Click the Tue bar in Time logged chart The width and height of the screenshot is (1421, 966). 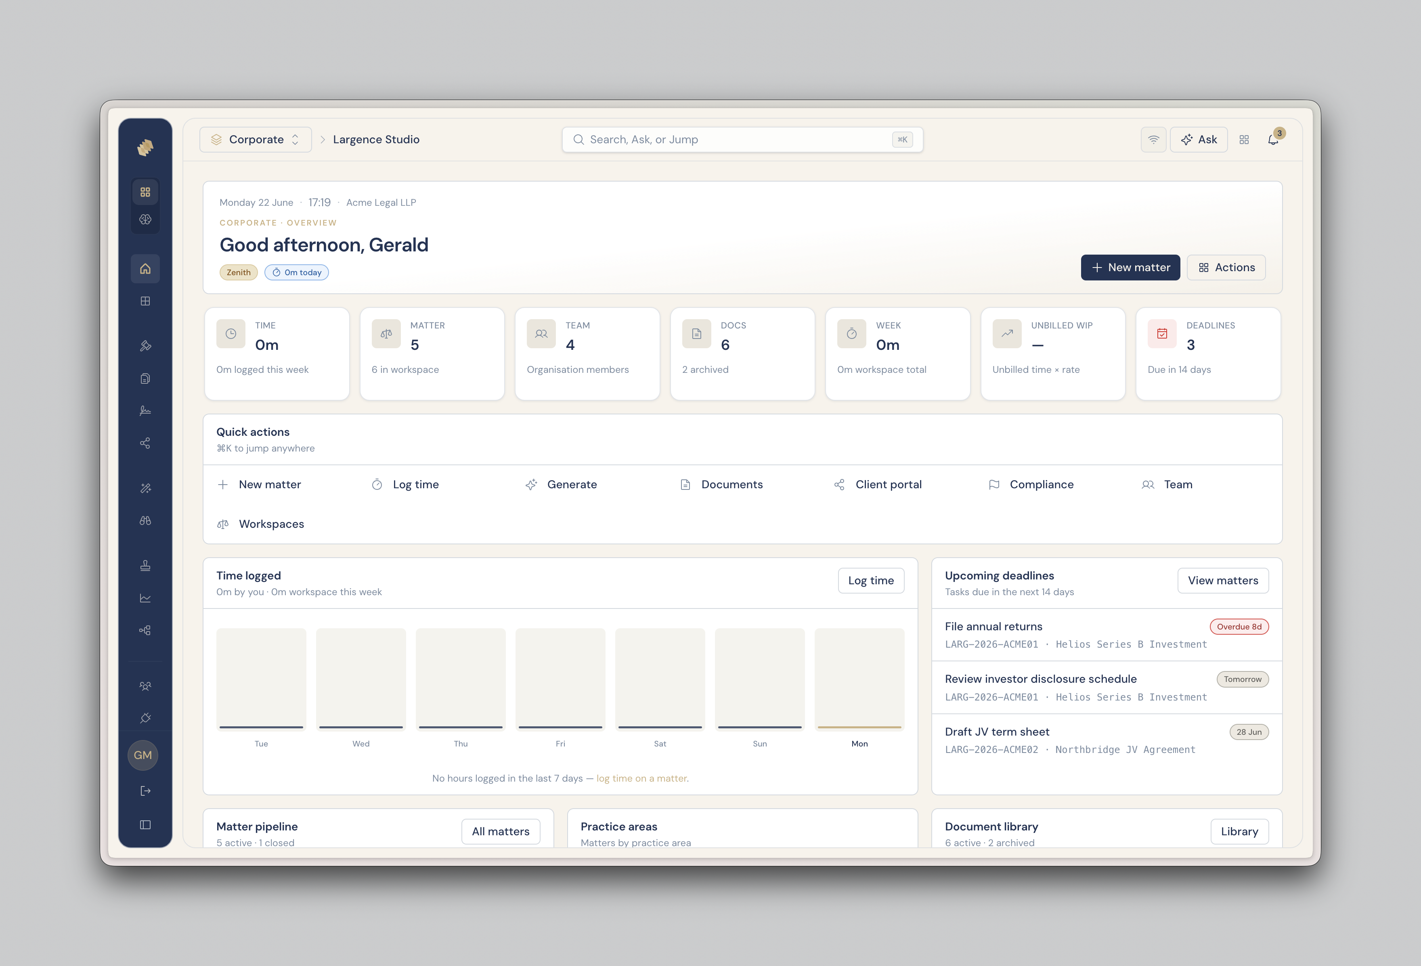261,680
